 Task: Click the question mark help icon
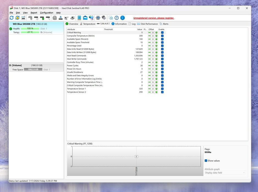(x=117, y=18)
